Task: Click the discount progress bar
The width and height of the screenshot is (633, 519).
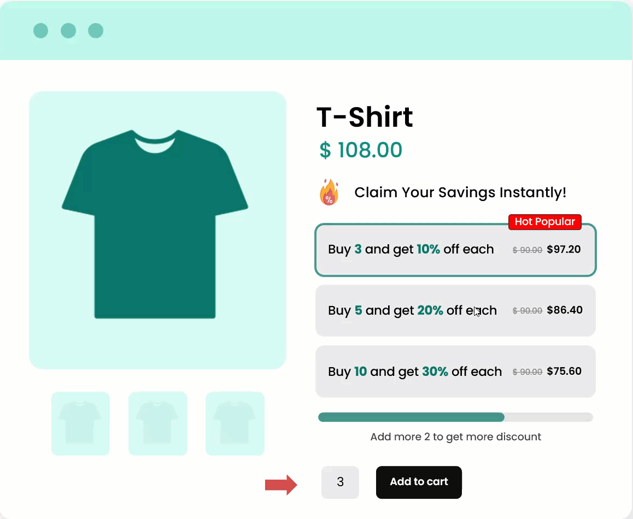Action: [455, 417]
